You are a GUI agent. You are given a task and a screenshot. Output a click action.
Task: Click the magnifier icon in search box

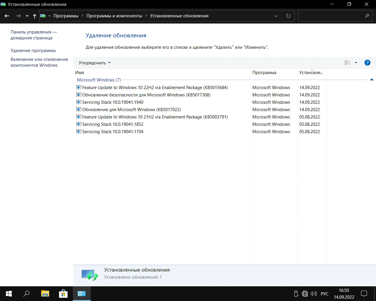pyautogui.click(x=367, y=16)
